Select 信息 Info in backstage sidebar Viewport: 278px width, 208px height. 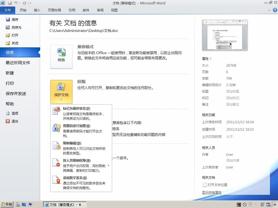[20, 52]
